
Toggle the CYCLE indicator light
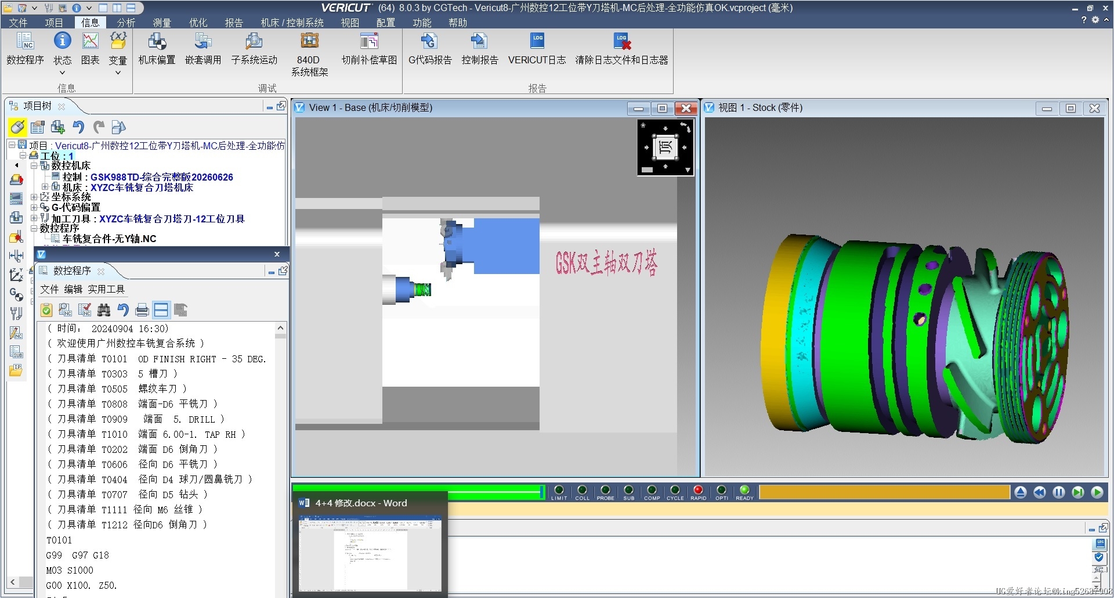675,491
